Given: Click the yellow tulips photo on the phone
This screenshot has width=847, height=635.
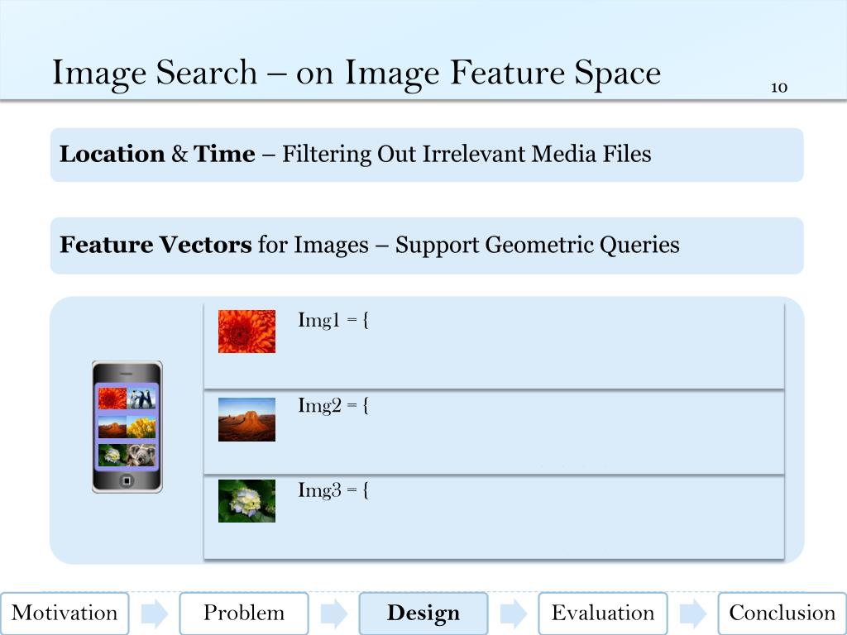Looking at the screenshot, I should 141,427.
